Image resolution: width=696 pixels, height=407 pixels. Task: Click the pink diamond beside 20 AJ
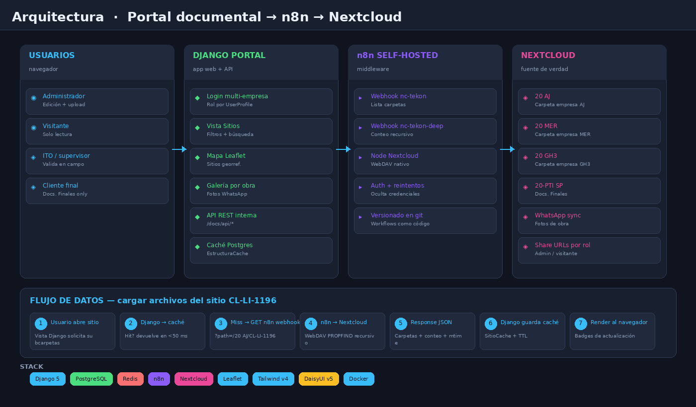pyautogui.click(x=525, y=98)
